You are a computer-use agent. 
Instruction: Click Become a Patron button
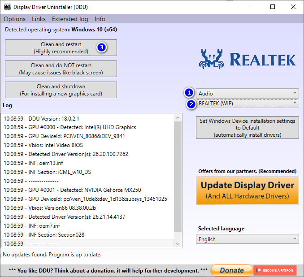coord(275,270)
